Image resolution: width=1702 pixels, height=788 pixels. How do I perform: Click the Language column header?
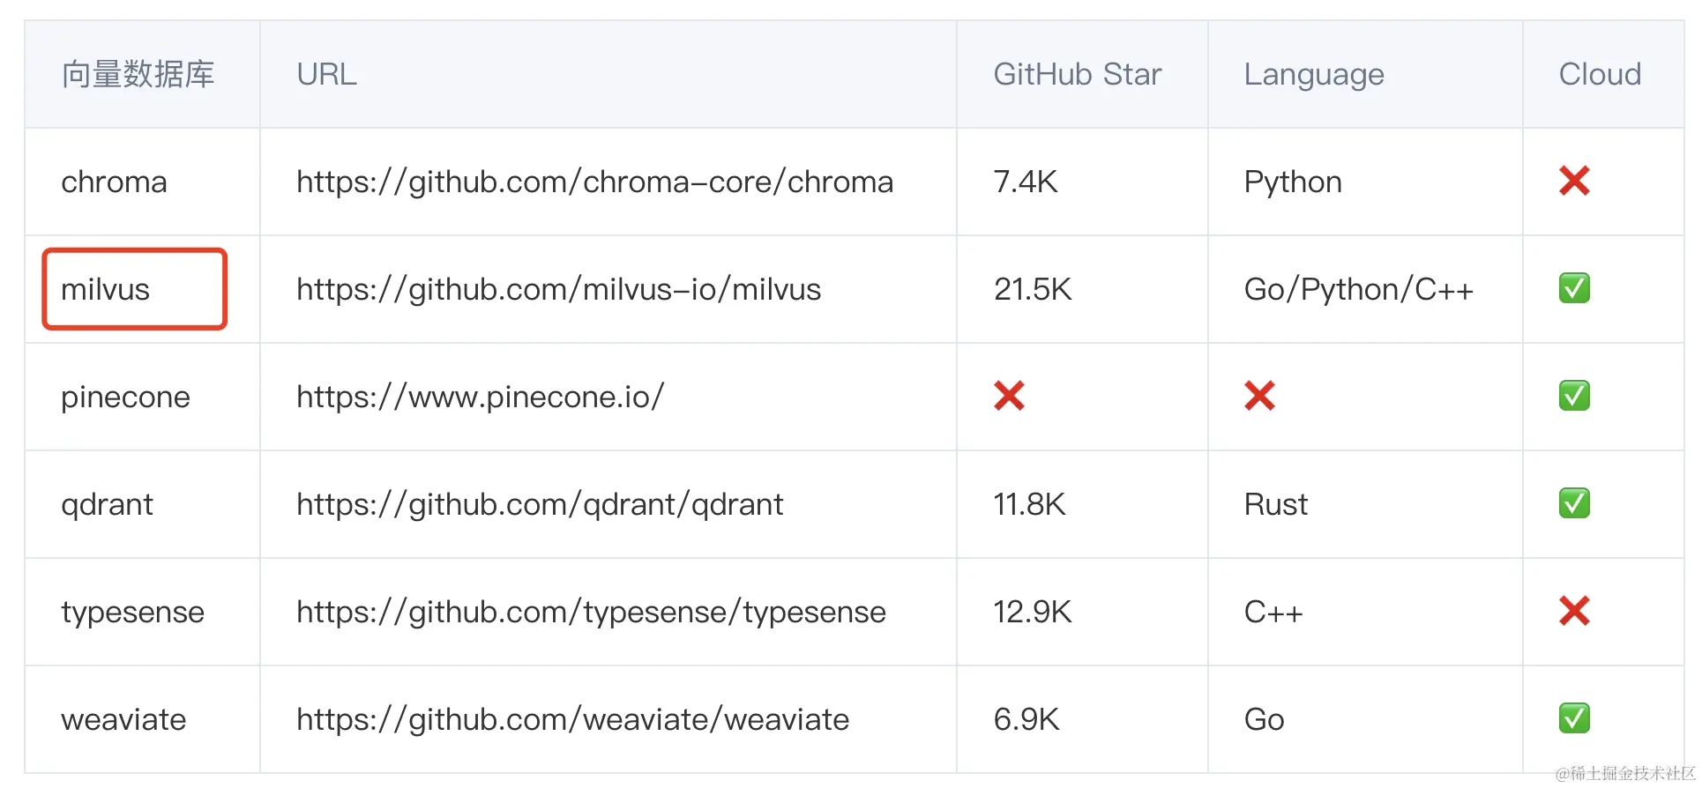pyautogui.click(x=1313, y=74)
